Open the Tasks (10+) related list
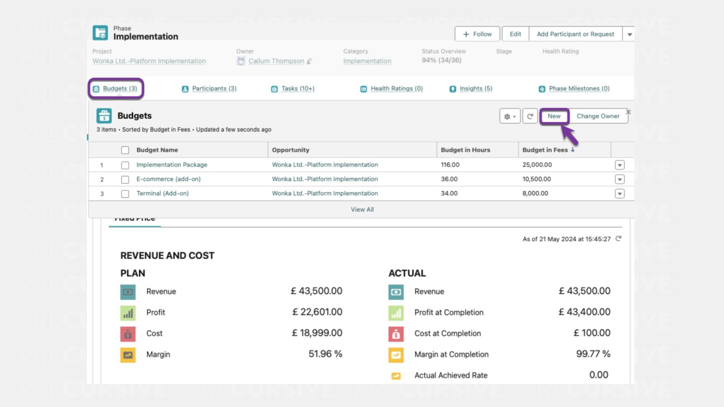 (297, 89)
